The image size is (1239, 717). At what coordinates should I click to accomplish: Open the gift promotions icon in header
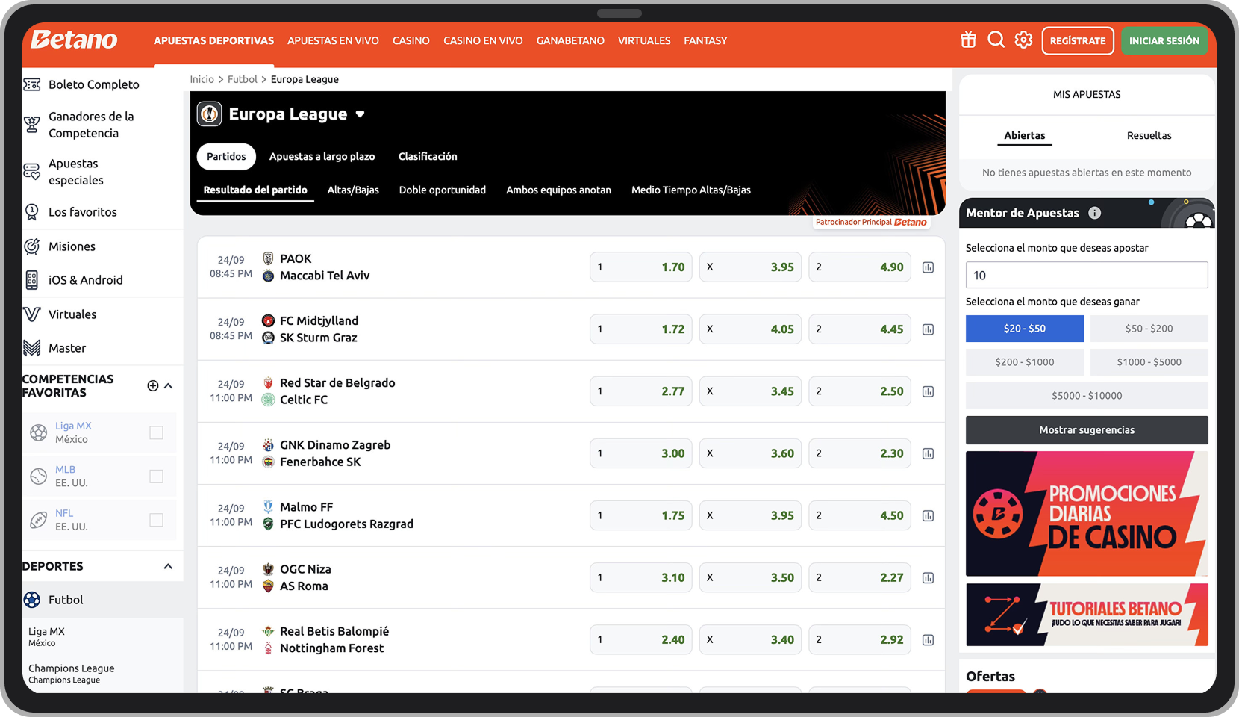[x=968, y=40]
